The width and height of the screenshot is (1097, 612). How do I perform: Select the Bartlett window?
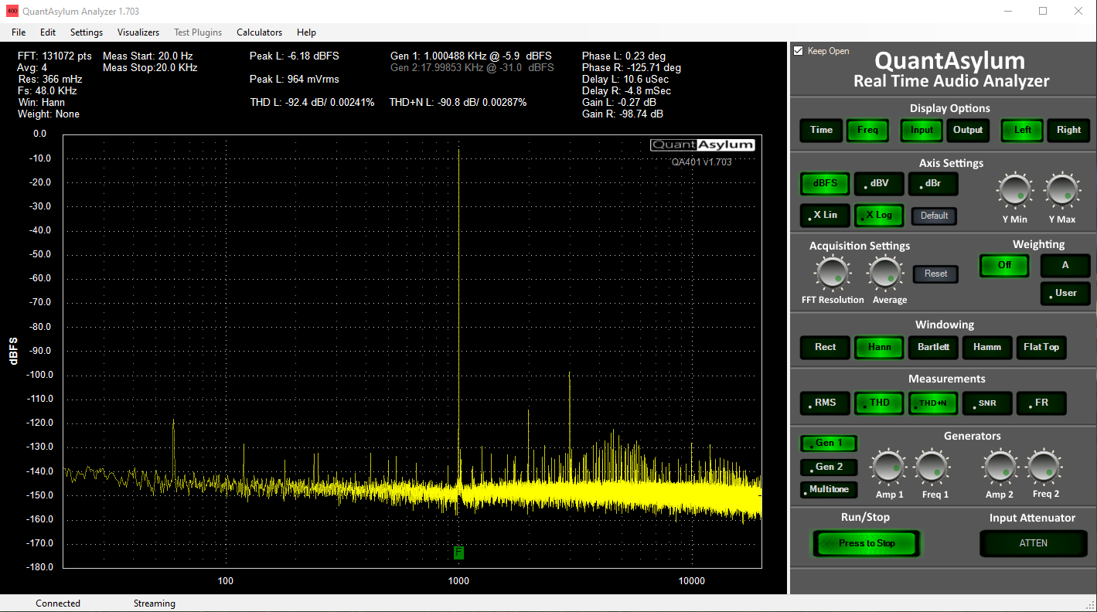coord(933,347)
